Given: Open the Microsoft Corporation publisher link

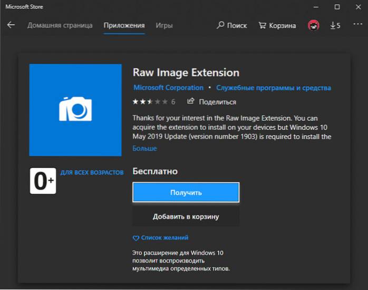Looking at the screenshot, I should [x=168, y=88].
